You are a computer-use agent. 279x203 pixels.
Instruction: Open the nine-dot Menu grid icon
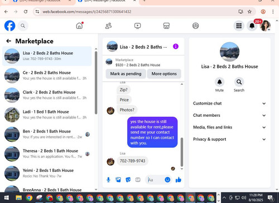[x=239, y=26]
